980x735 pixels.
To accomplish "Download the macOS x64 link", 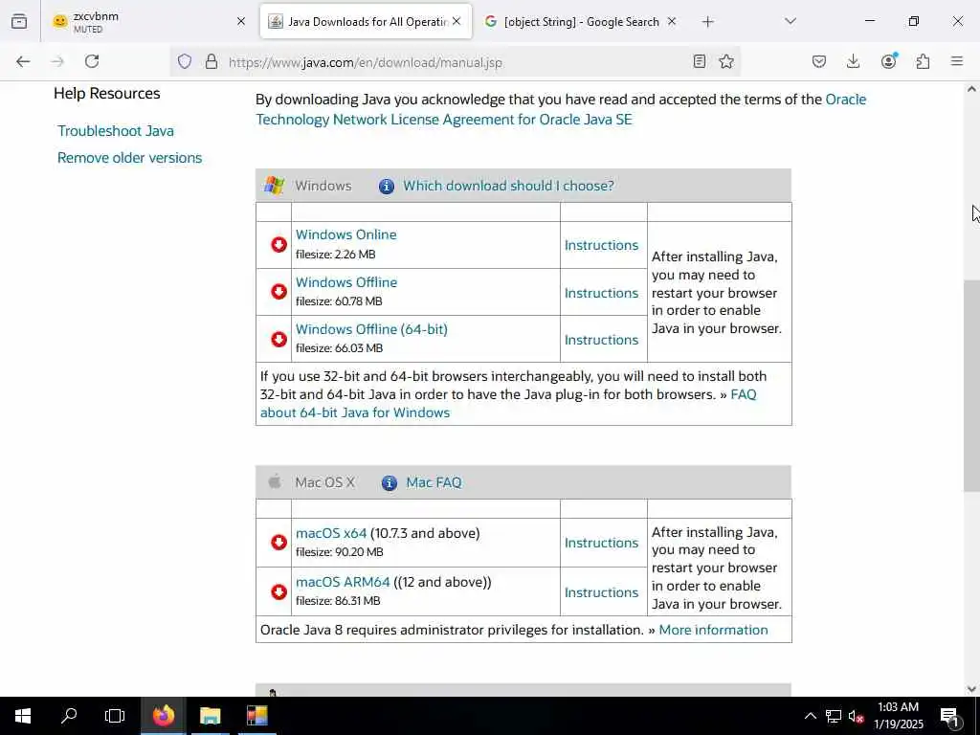I will pyautogui.click(x=330, y=533).
